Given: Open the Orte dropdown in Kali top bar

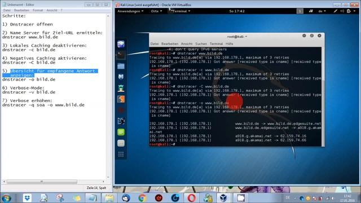Looking at the screenshot, I should pos(156,11).
